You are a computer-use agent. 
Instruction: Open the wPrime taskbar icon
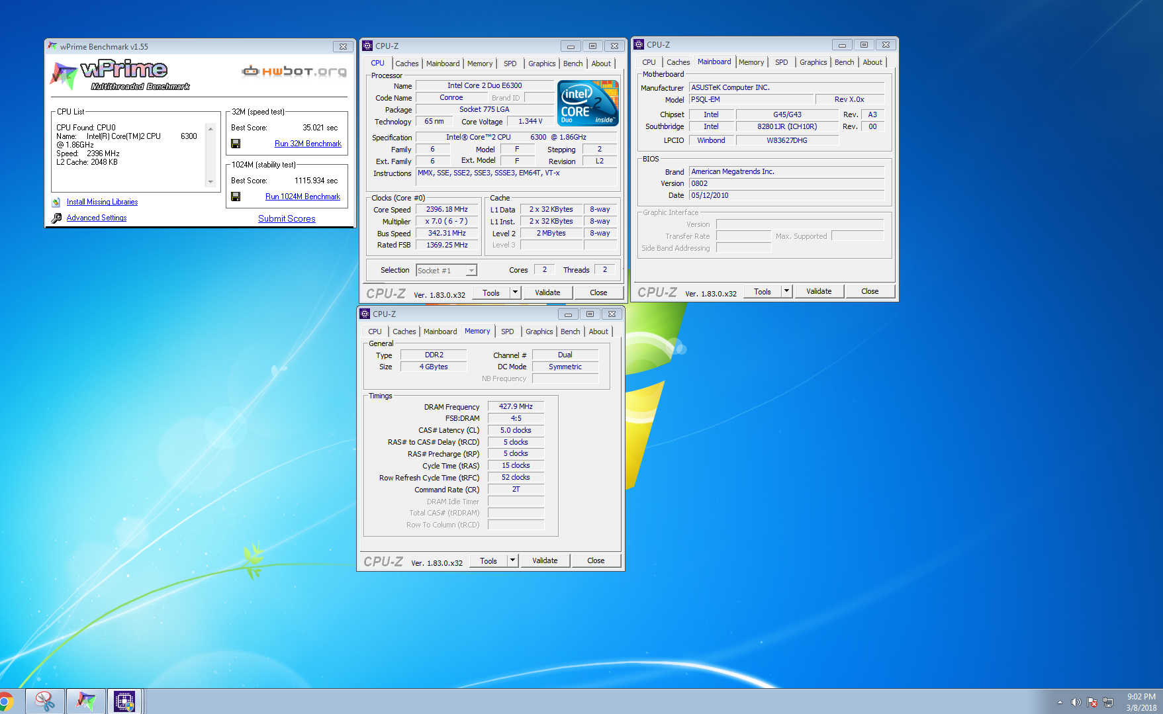click(x=85, y=701)
